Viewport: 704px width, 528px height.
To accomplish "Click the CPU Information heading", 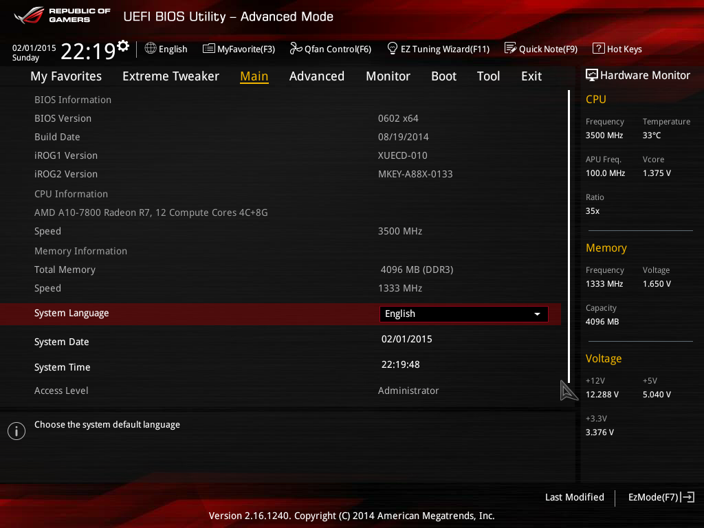I will point(71,195).
